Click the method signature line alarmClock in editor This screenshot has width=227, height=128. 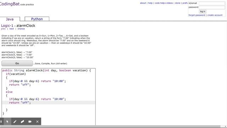point(46,70)
